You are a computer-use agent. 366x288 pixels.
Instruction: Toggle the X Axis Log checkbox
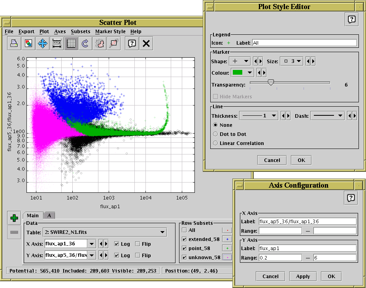point(117,244)
